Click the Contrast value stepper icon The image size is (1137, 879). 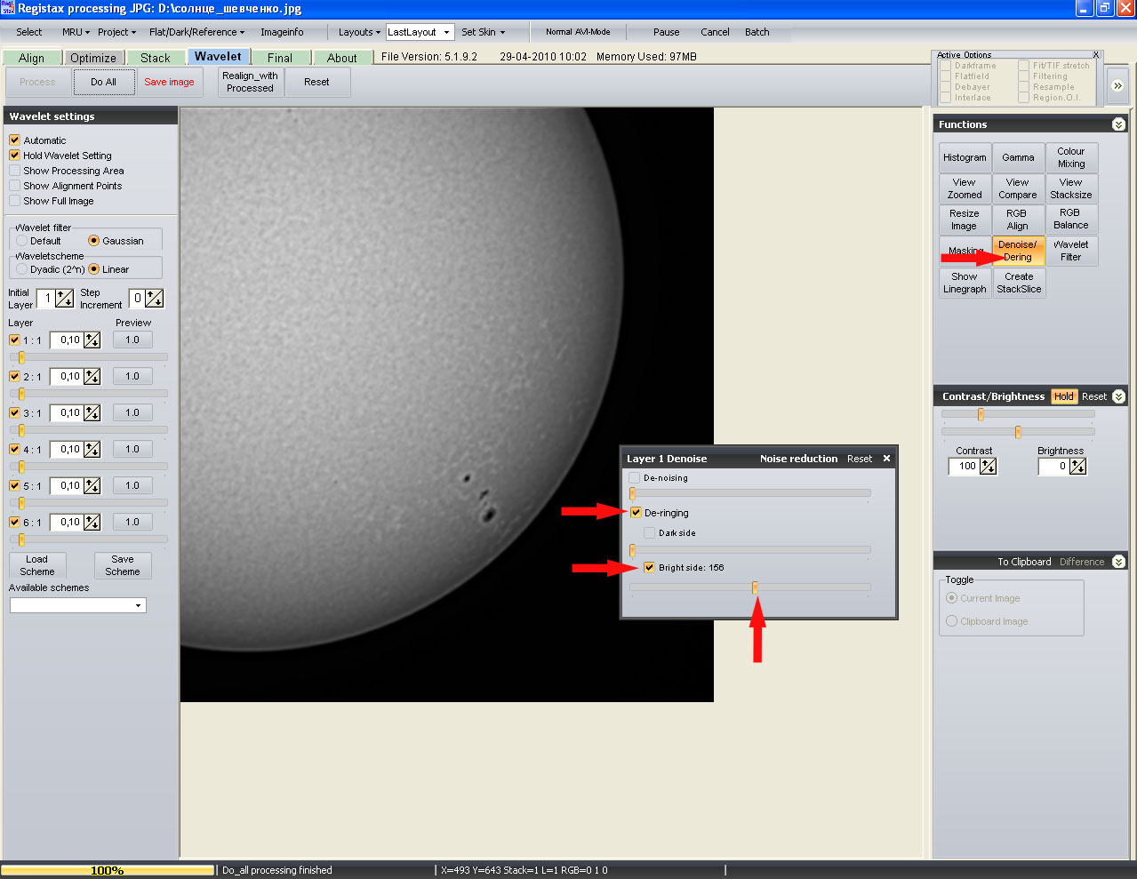coord(988,467)
